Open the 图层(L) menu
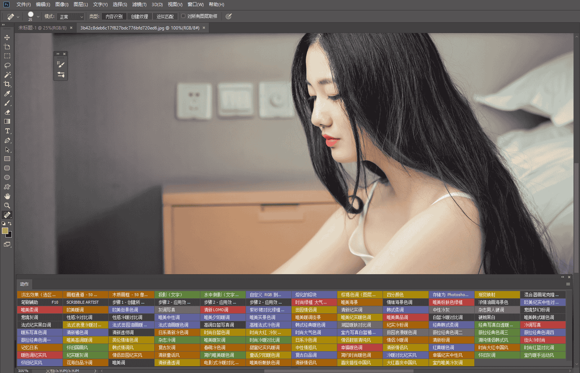Viewport: 580px width, 373px height. [x=81, y=4]
